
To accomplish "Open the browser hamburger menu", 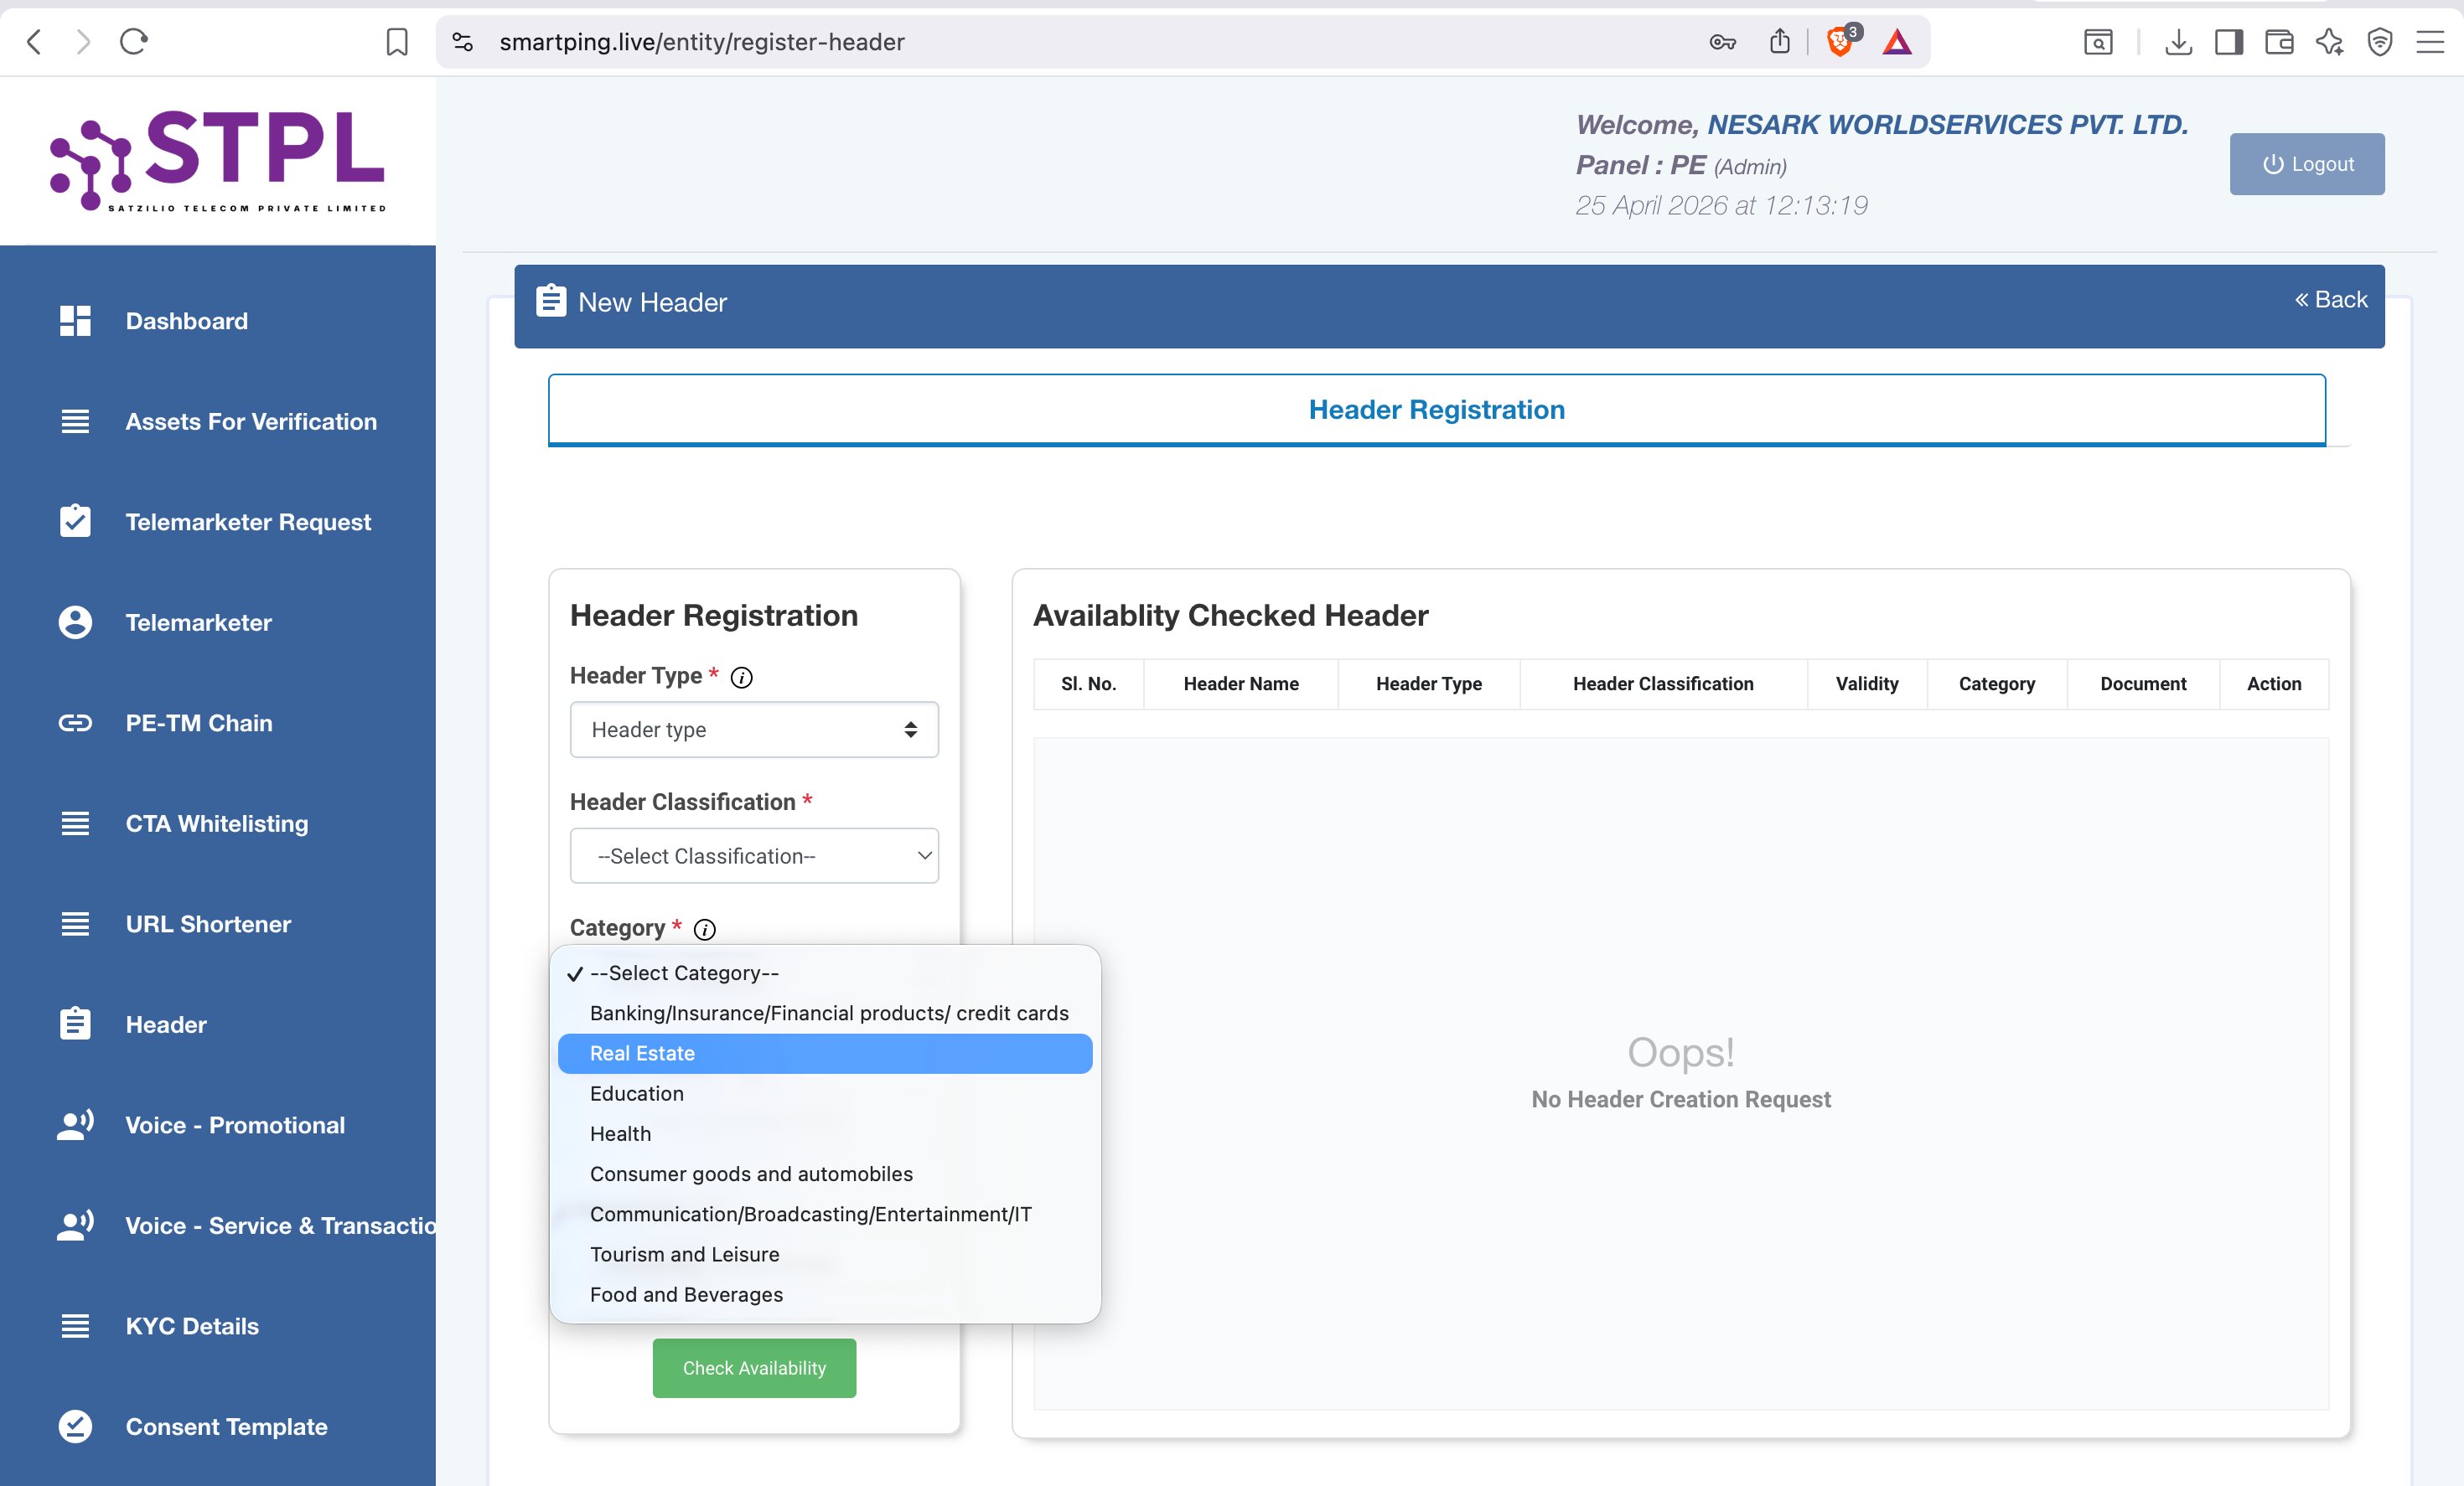I will [x=2430, y=42].
